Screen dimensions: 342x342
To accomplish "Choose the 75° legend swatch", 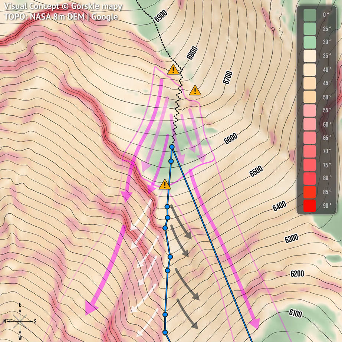I will 309,165.
